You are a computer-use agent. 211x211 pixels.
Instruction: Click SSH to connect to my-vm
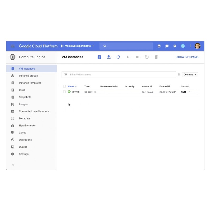click(184, 92)
